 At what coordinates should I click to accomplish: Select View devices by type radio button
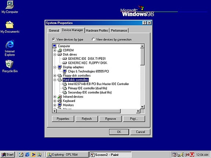(x=54, y=39)
